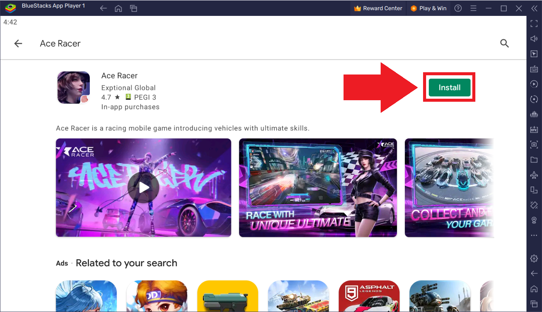Click the title bar home icon
This screenshot has width=542, height=312.
coord(118,8)
